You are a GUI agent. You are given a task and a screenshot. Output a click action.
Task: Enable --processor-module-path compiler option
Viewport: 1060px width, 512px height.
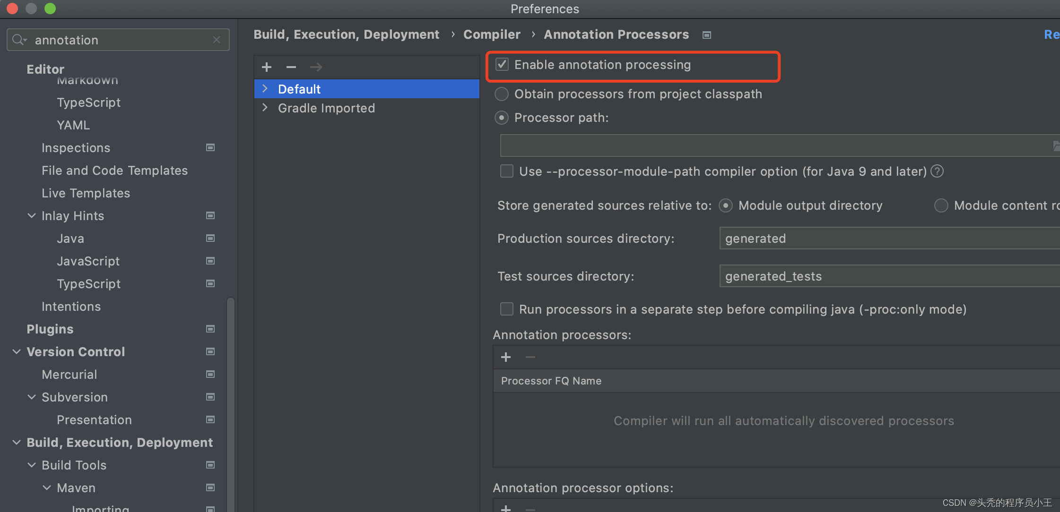point(507,171)
